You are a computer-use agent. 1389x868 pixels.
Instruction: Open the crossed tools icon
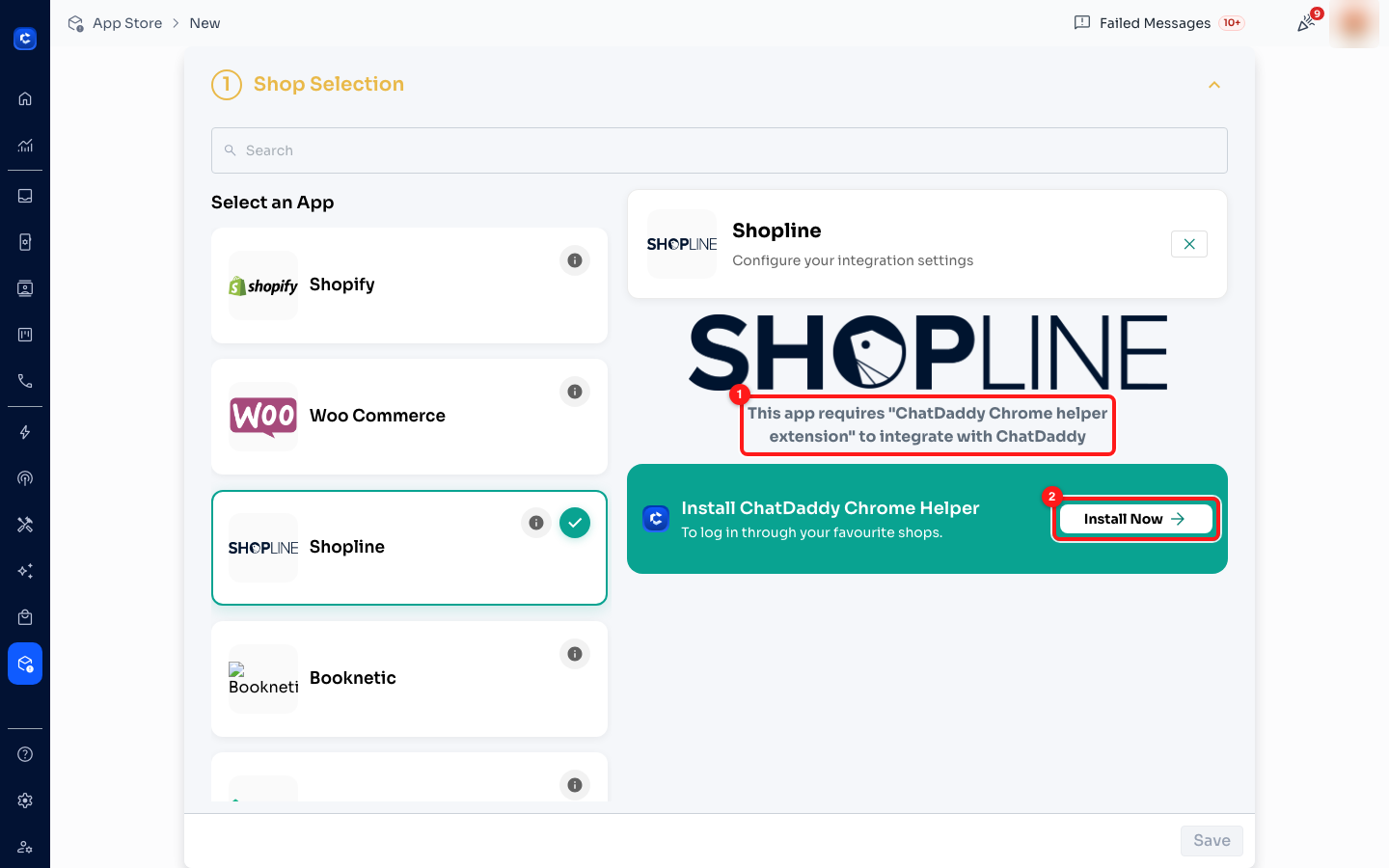pos(25,525)
